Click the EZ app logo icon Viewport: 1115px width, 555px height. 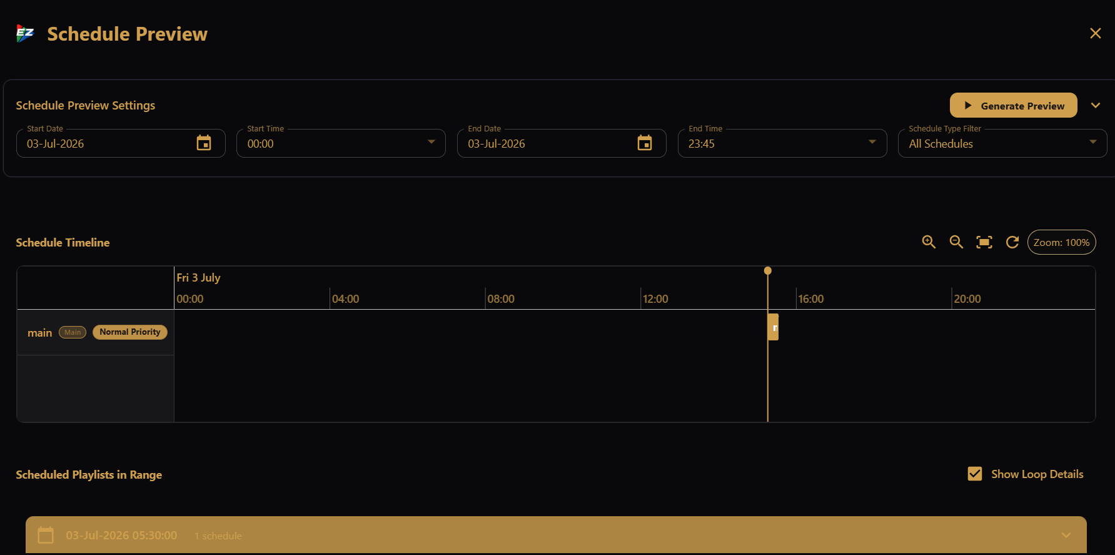tap(25, 34)
